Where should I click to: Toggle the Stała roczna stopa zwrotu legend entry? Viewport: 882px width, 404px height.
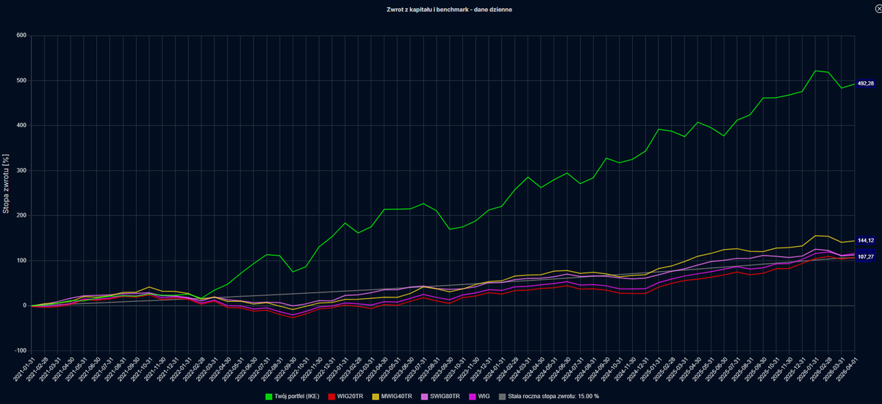548,396
